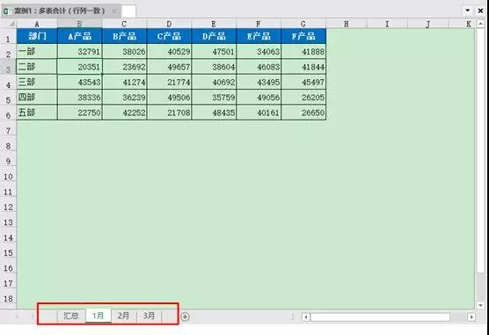Click the horizontal scrollbar track
This screenshot has height=335, width=489.
389,317
